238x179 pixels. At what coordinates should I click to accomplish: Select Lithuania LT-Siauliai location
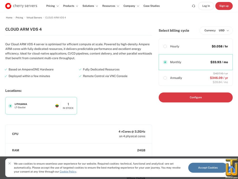tap(41, 106)
